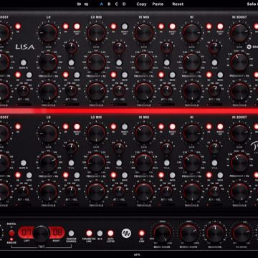Toggle the Parameter Link button
This screenshot has width=258, height=258.
click(x=89, y=233)
